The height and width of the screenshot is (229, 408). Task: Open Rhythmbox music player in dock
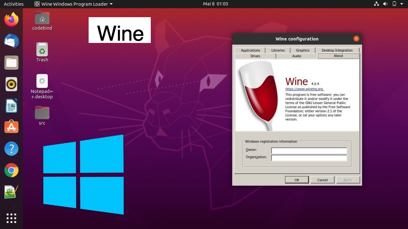coord(11,84)
